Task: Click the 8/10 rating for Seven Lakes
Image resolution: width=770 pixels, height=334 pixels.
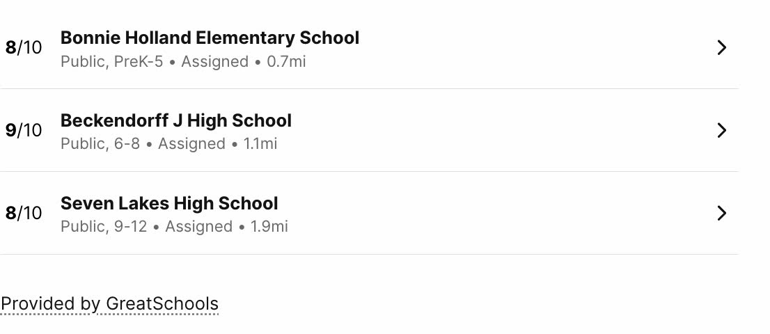Action: click(24, 214)
